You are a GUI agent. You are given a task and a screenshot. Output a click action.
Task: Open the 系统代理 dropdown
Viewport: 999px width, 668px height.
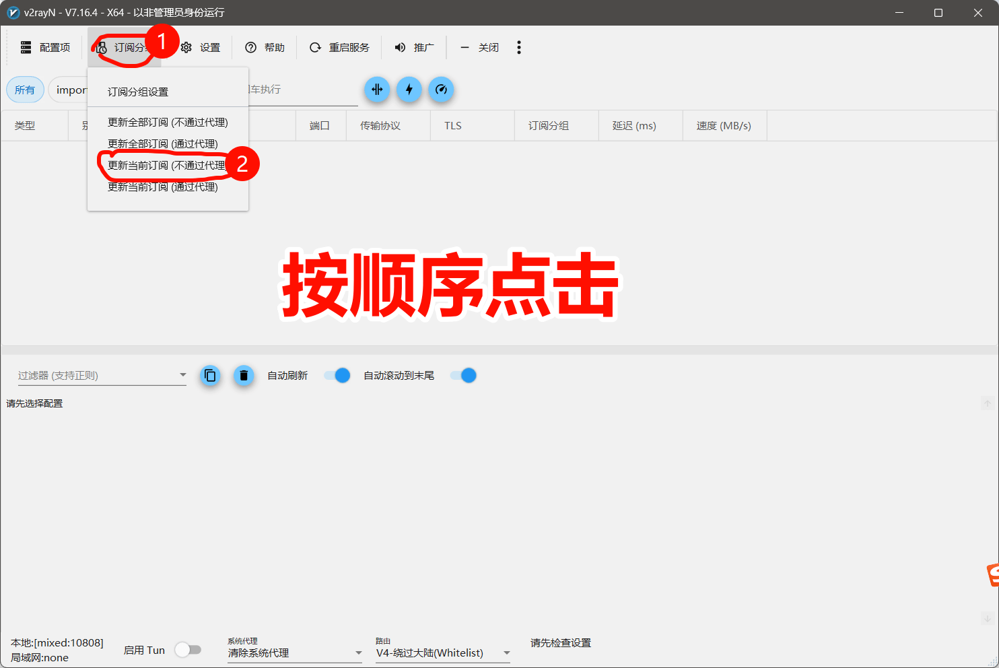coord(359,653)
